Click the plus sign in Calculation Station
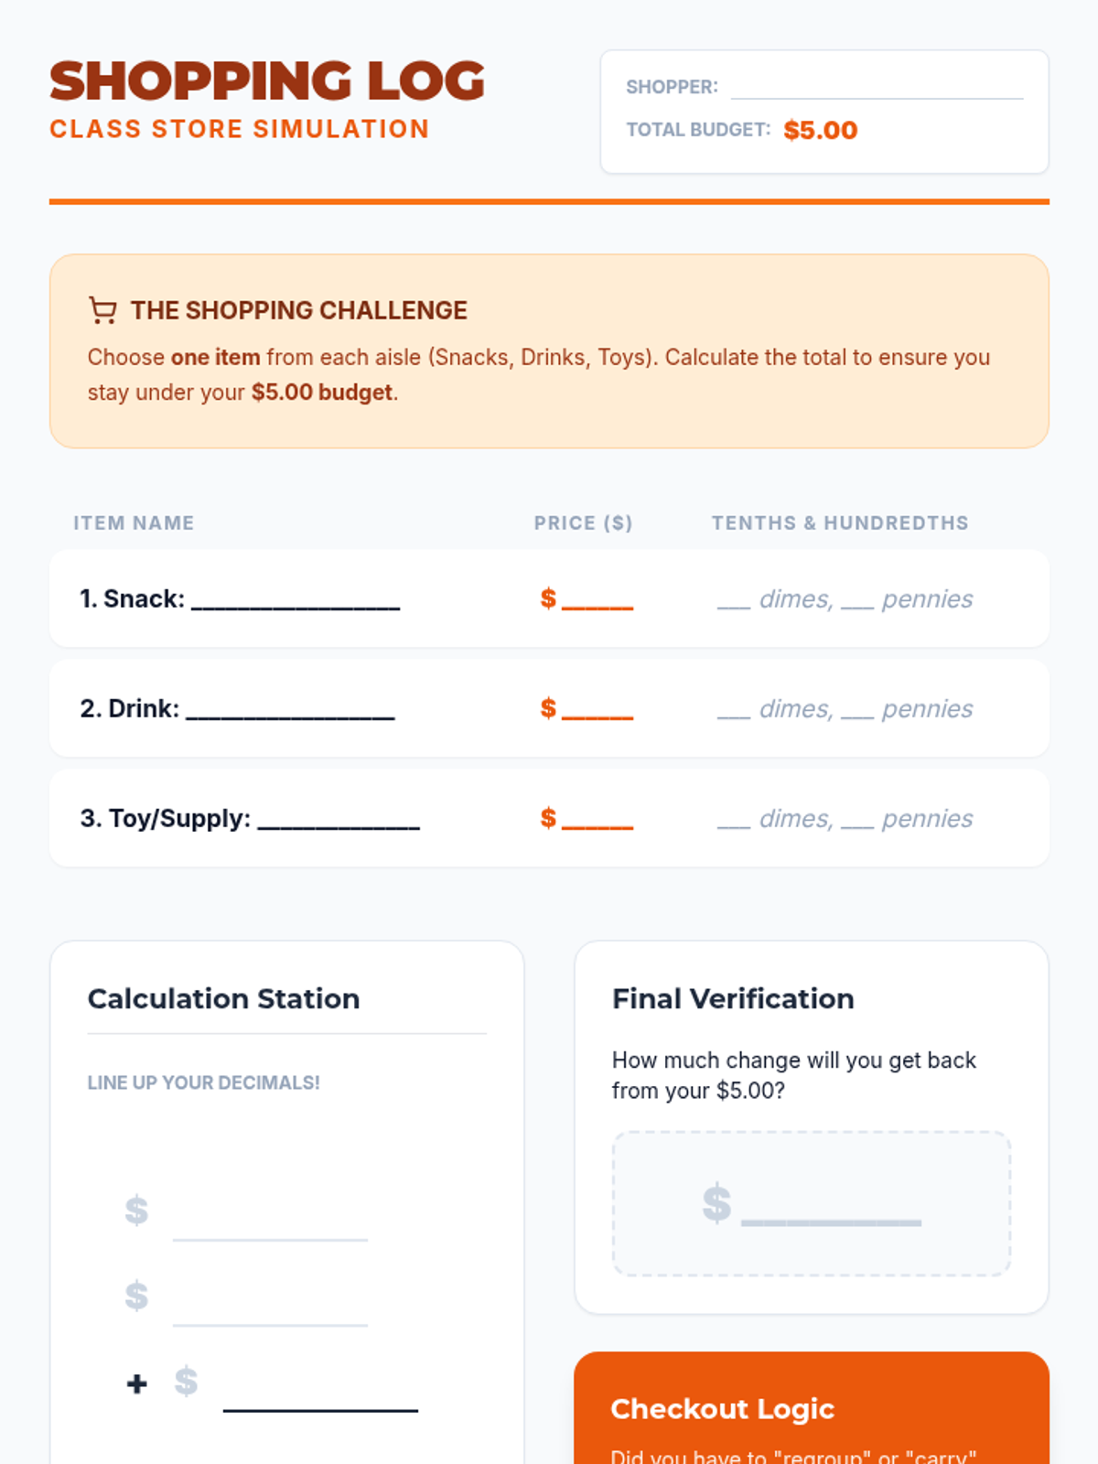This screenshot has width=1098, height=1464. click(x=137, y=1383)
